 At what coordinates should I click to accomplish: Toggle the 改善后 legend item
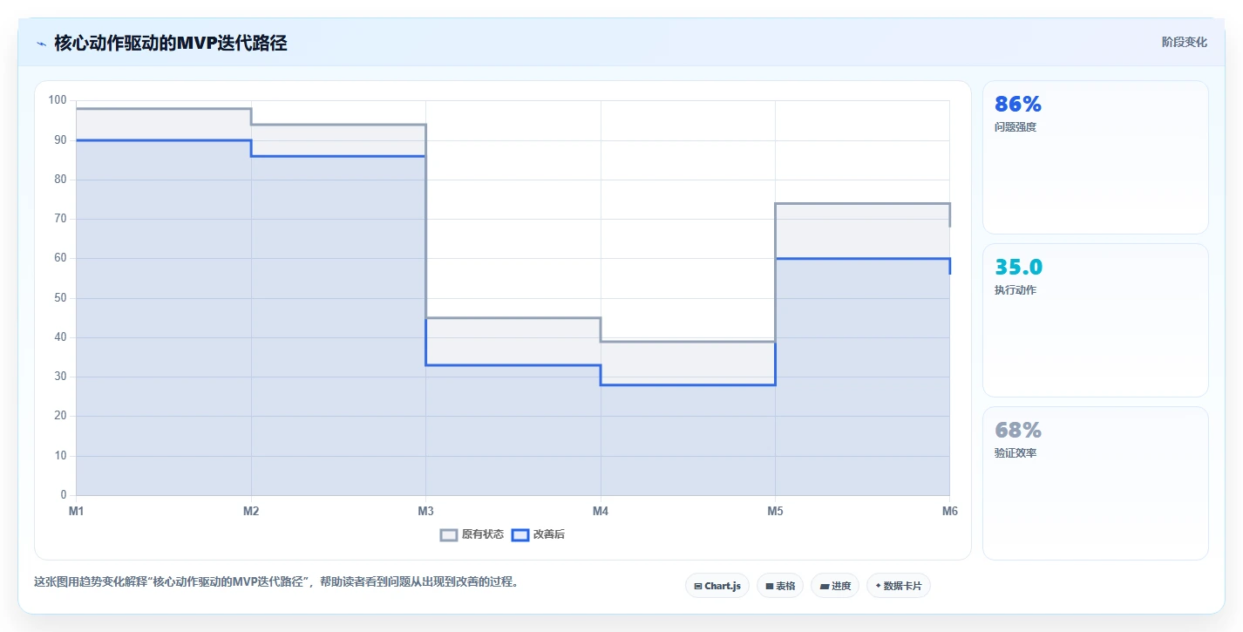point(538,534)
